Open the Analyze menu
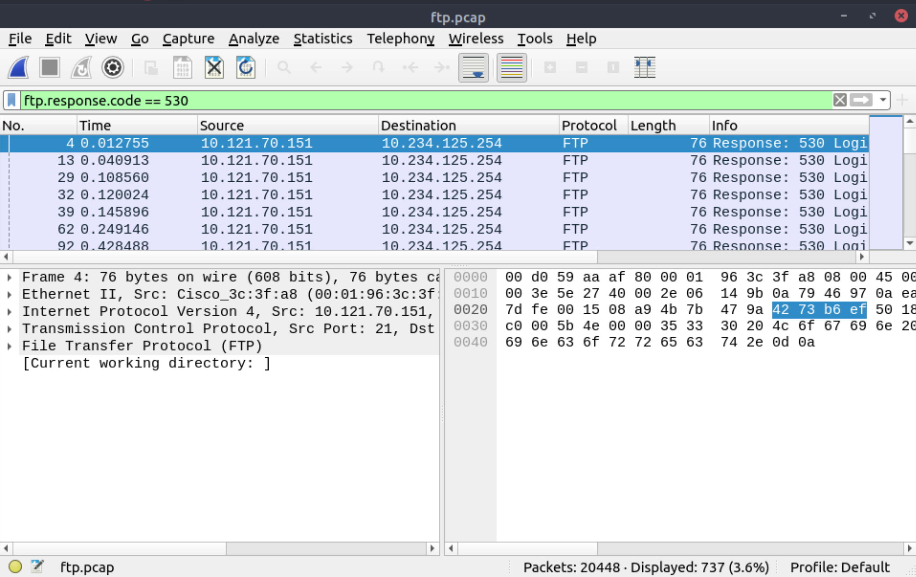Image resolution: width=916 pixels, height=577 pixels. click(254, 38)
